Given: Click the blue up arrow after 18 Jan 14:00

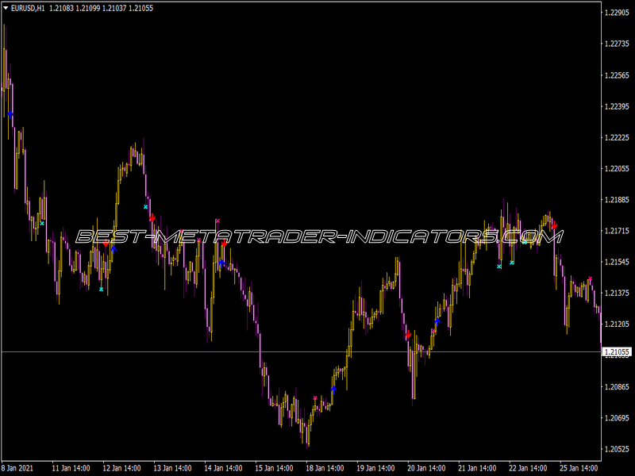Looking at the screenshot, I should point(333,390).
